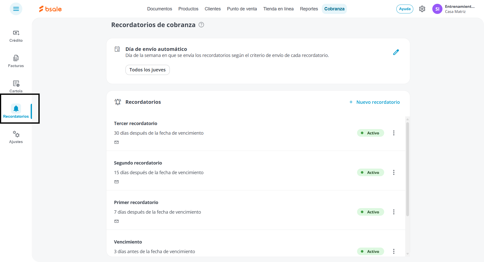
Task: Open options menu for Vencimiento reminder
Action: [x=394, y=251]
